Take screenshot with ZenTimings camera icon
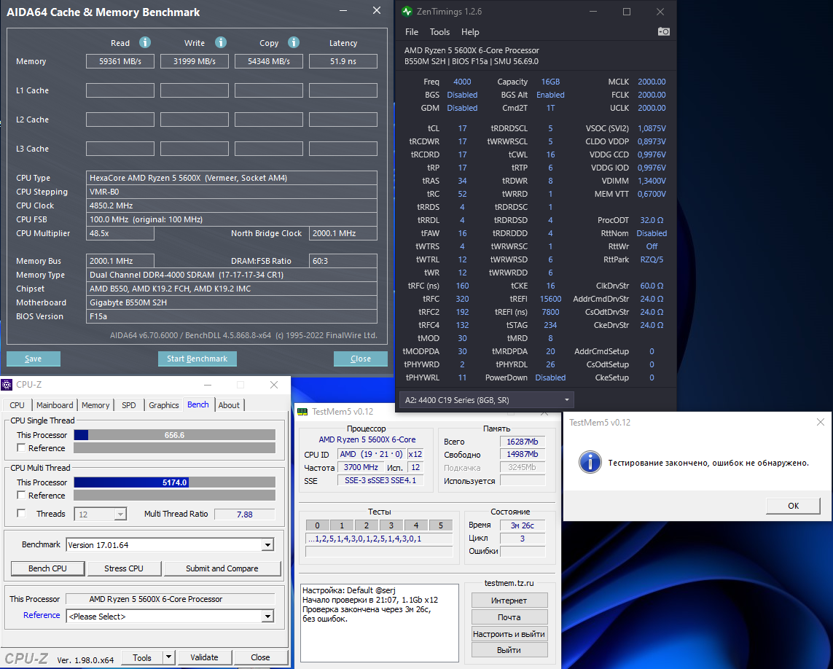The width and height of the screenshot is (833, 669). [x=663, y=31]
